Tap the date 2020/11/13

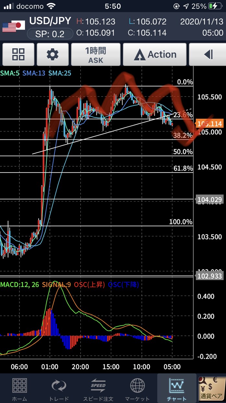point(202,22)
